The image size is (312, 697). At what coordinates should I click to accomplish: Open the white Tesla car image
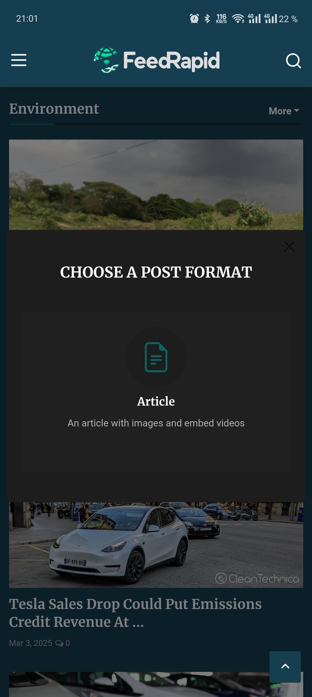156,545
